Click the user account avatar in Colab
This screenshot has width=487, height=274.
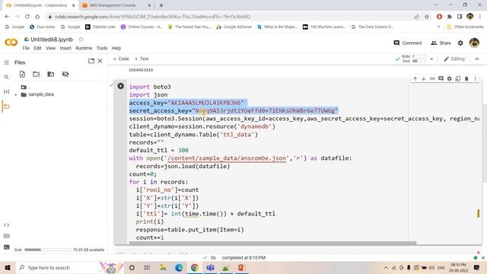pos(474,43)
